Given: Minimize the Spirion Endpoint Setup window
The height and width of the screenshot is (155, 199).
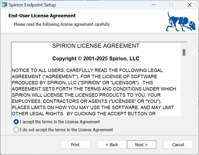Looking at the screenshot, I should [x=153, y=5].
